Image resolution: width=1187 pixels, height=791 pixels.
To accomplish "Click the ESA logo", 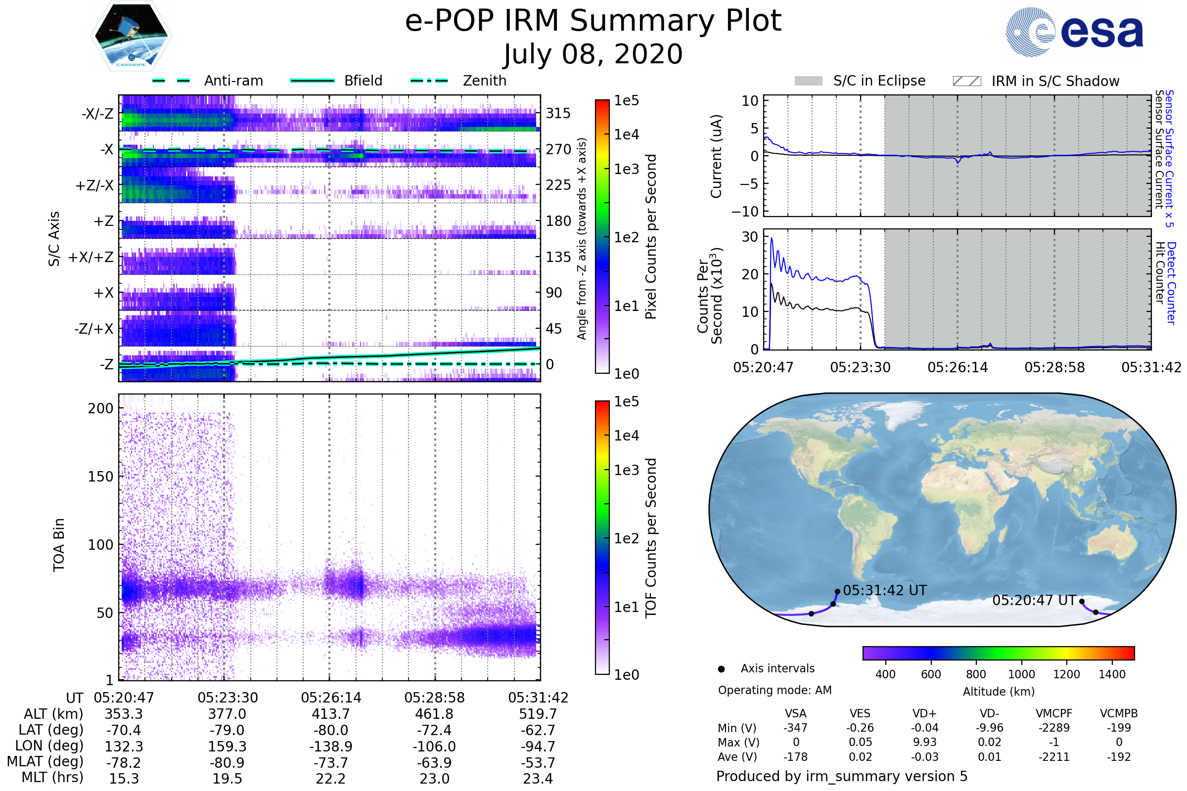I will [x=1074, y=31].
